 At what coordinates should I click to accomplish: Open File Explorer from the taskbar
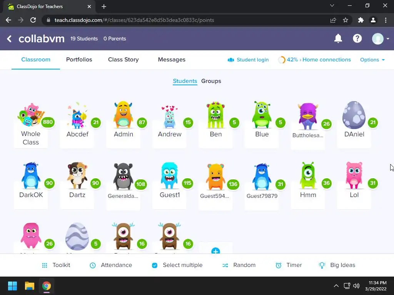[x=29, y=286]
